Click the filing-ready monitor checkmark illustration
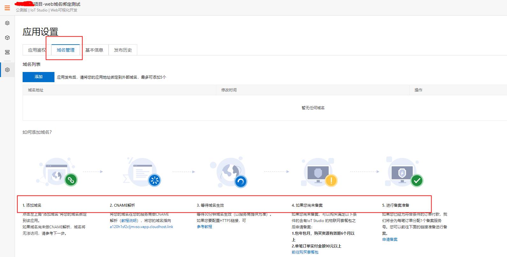This screenshot has width=507, height=257. (x=404, y=172)
